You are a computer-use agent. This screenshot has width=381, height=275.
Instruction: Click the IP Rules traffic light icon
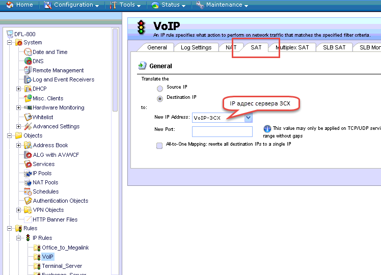28,238
